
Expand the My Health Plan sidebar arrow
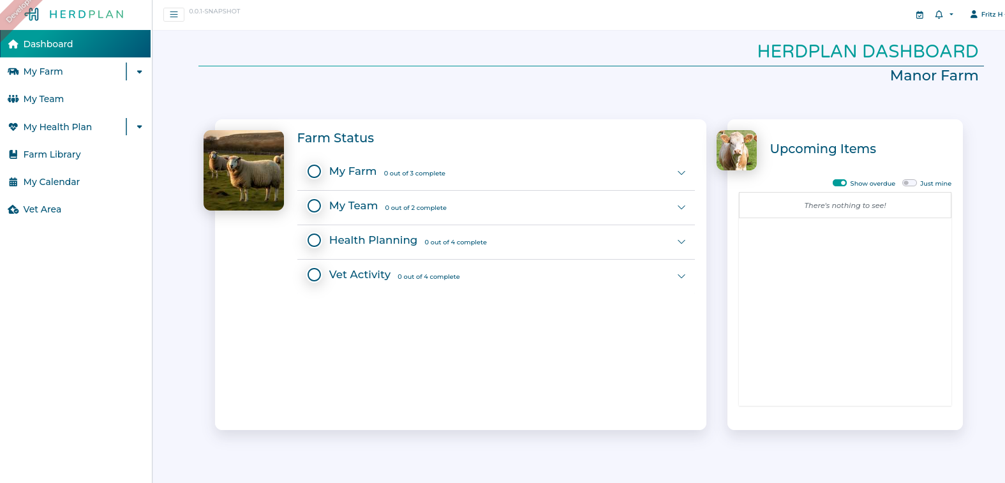pos(139,127)
